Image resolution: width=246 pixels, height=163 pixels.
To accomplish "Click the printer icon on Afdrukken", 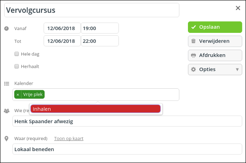I will [193, 55].
